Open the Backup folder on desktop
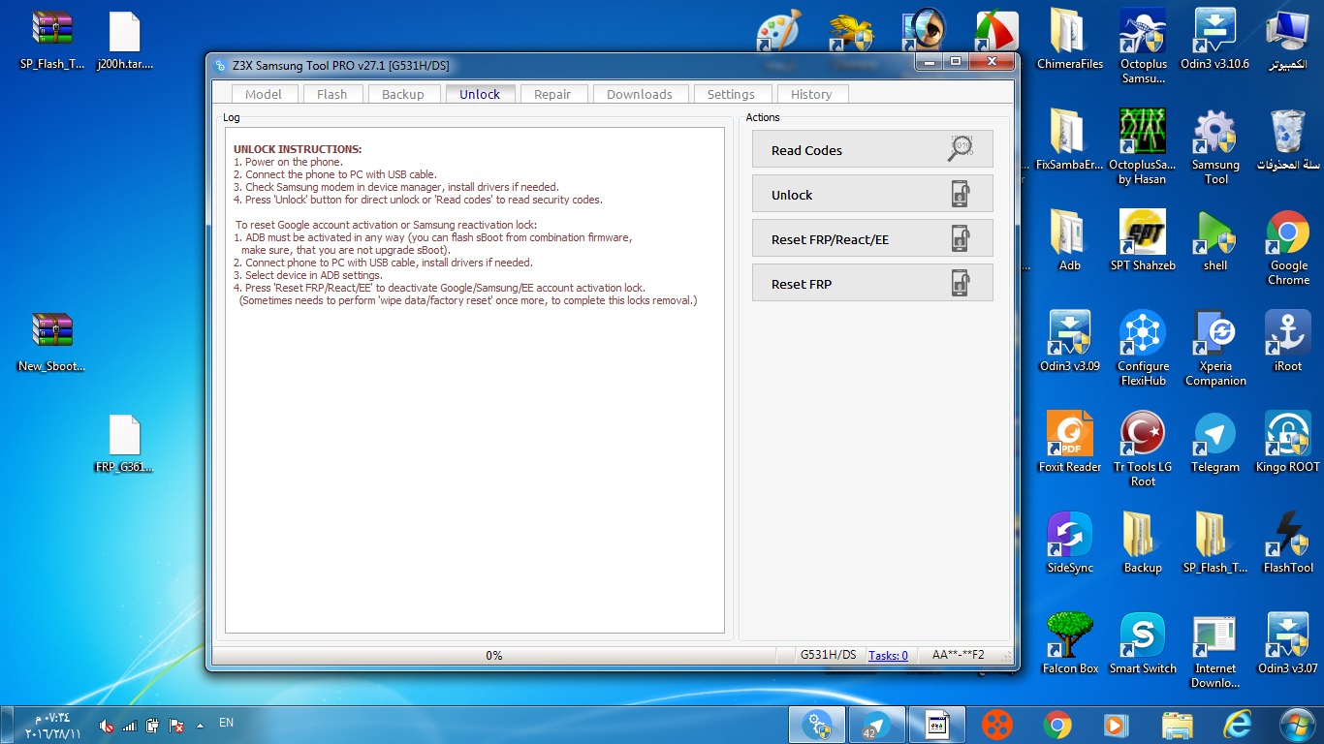 [x=1143, y=544]
